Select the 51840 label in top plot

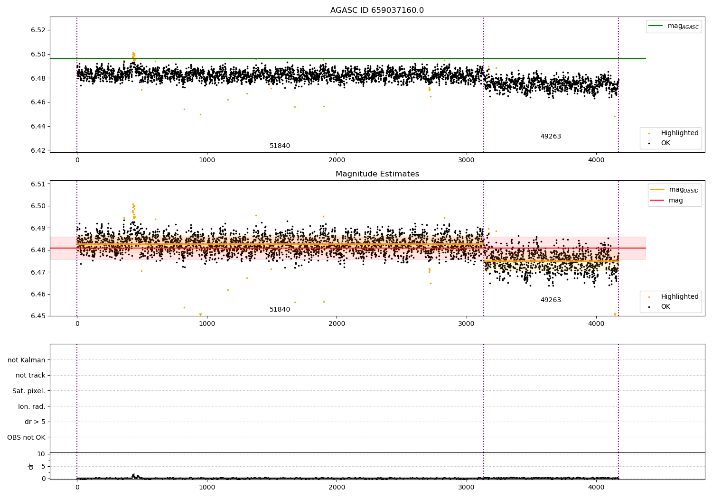[280, 146]
